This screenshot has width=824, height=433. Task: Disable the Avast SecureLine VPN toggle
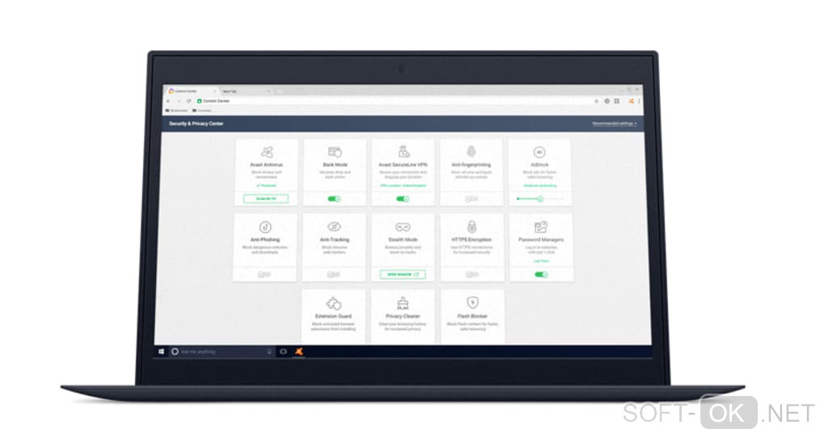click(x=402, y=198)
